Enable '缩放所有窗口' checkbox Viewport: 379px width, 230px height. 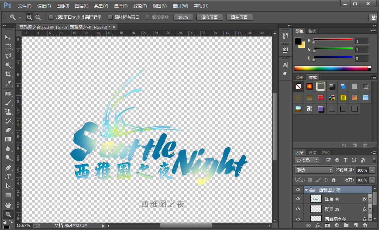click(x=110, y=17)
